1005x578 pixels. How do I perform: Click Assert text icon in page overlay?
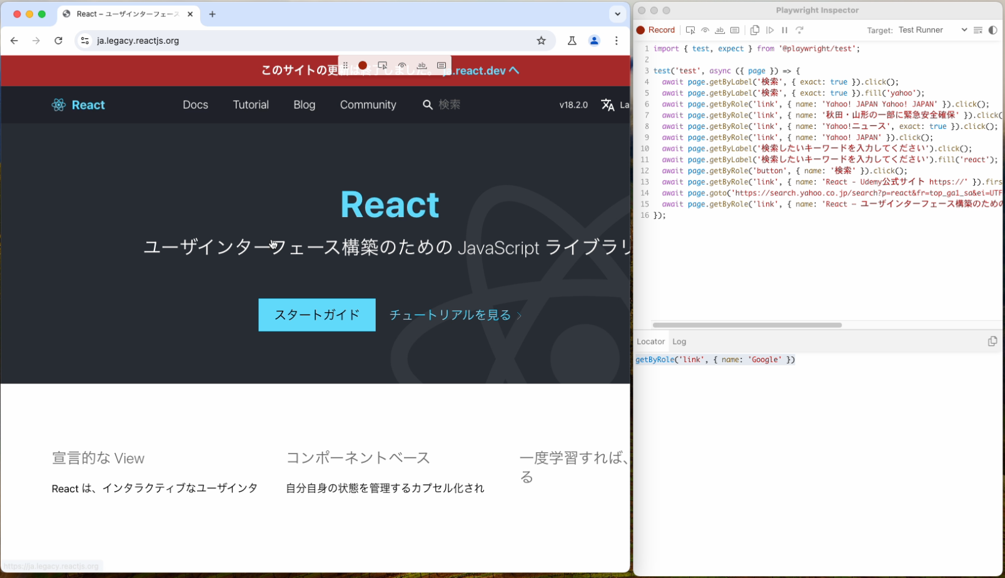point(422,66)
